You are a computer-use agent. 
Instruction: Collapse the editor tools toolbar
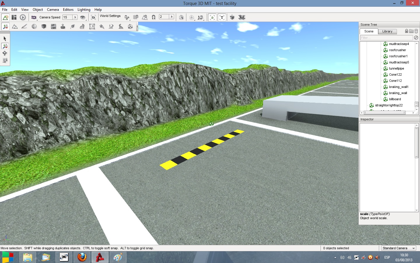pyautogui.click(x=137, y=27)
